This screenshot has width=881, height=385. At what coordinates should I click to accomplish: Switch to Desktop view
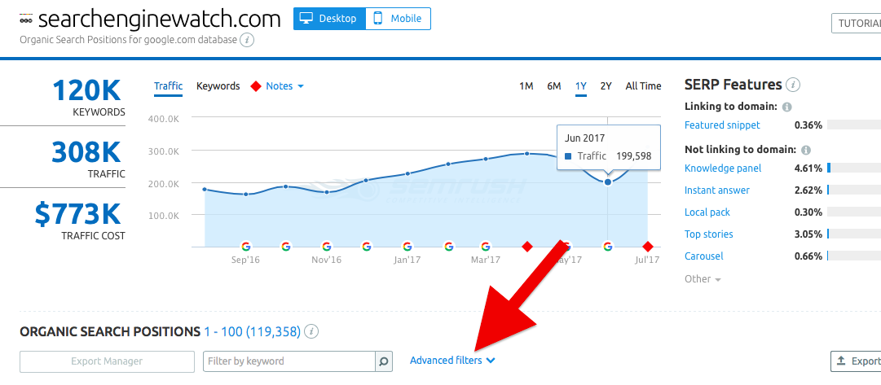(329, 19)
